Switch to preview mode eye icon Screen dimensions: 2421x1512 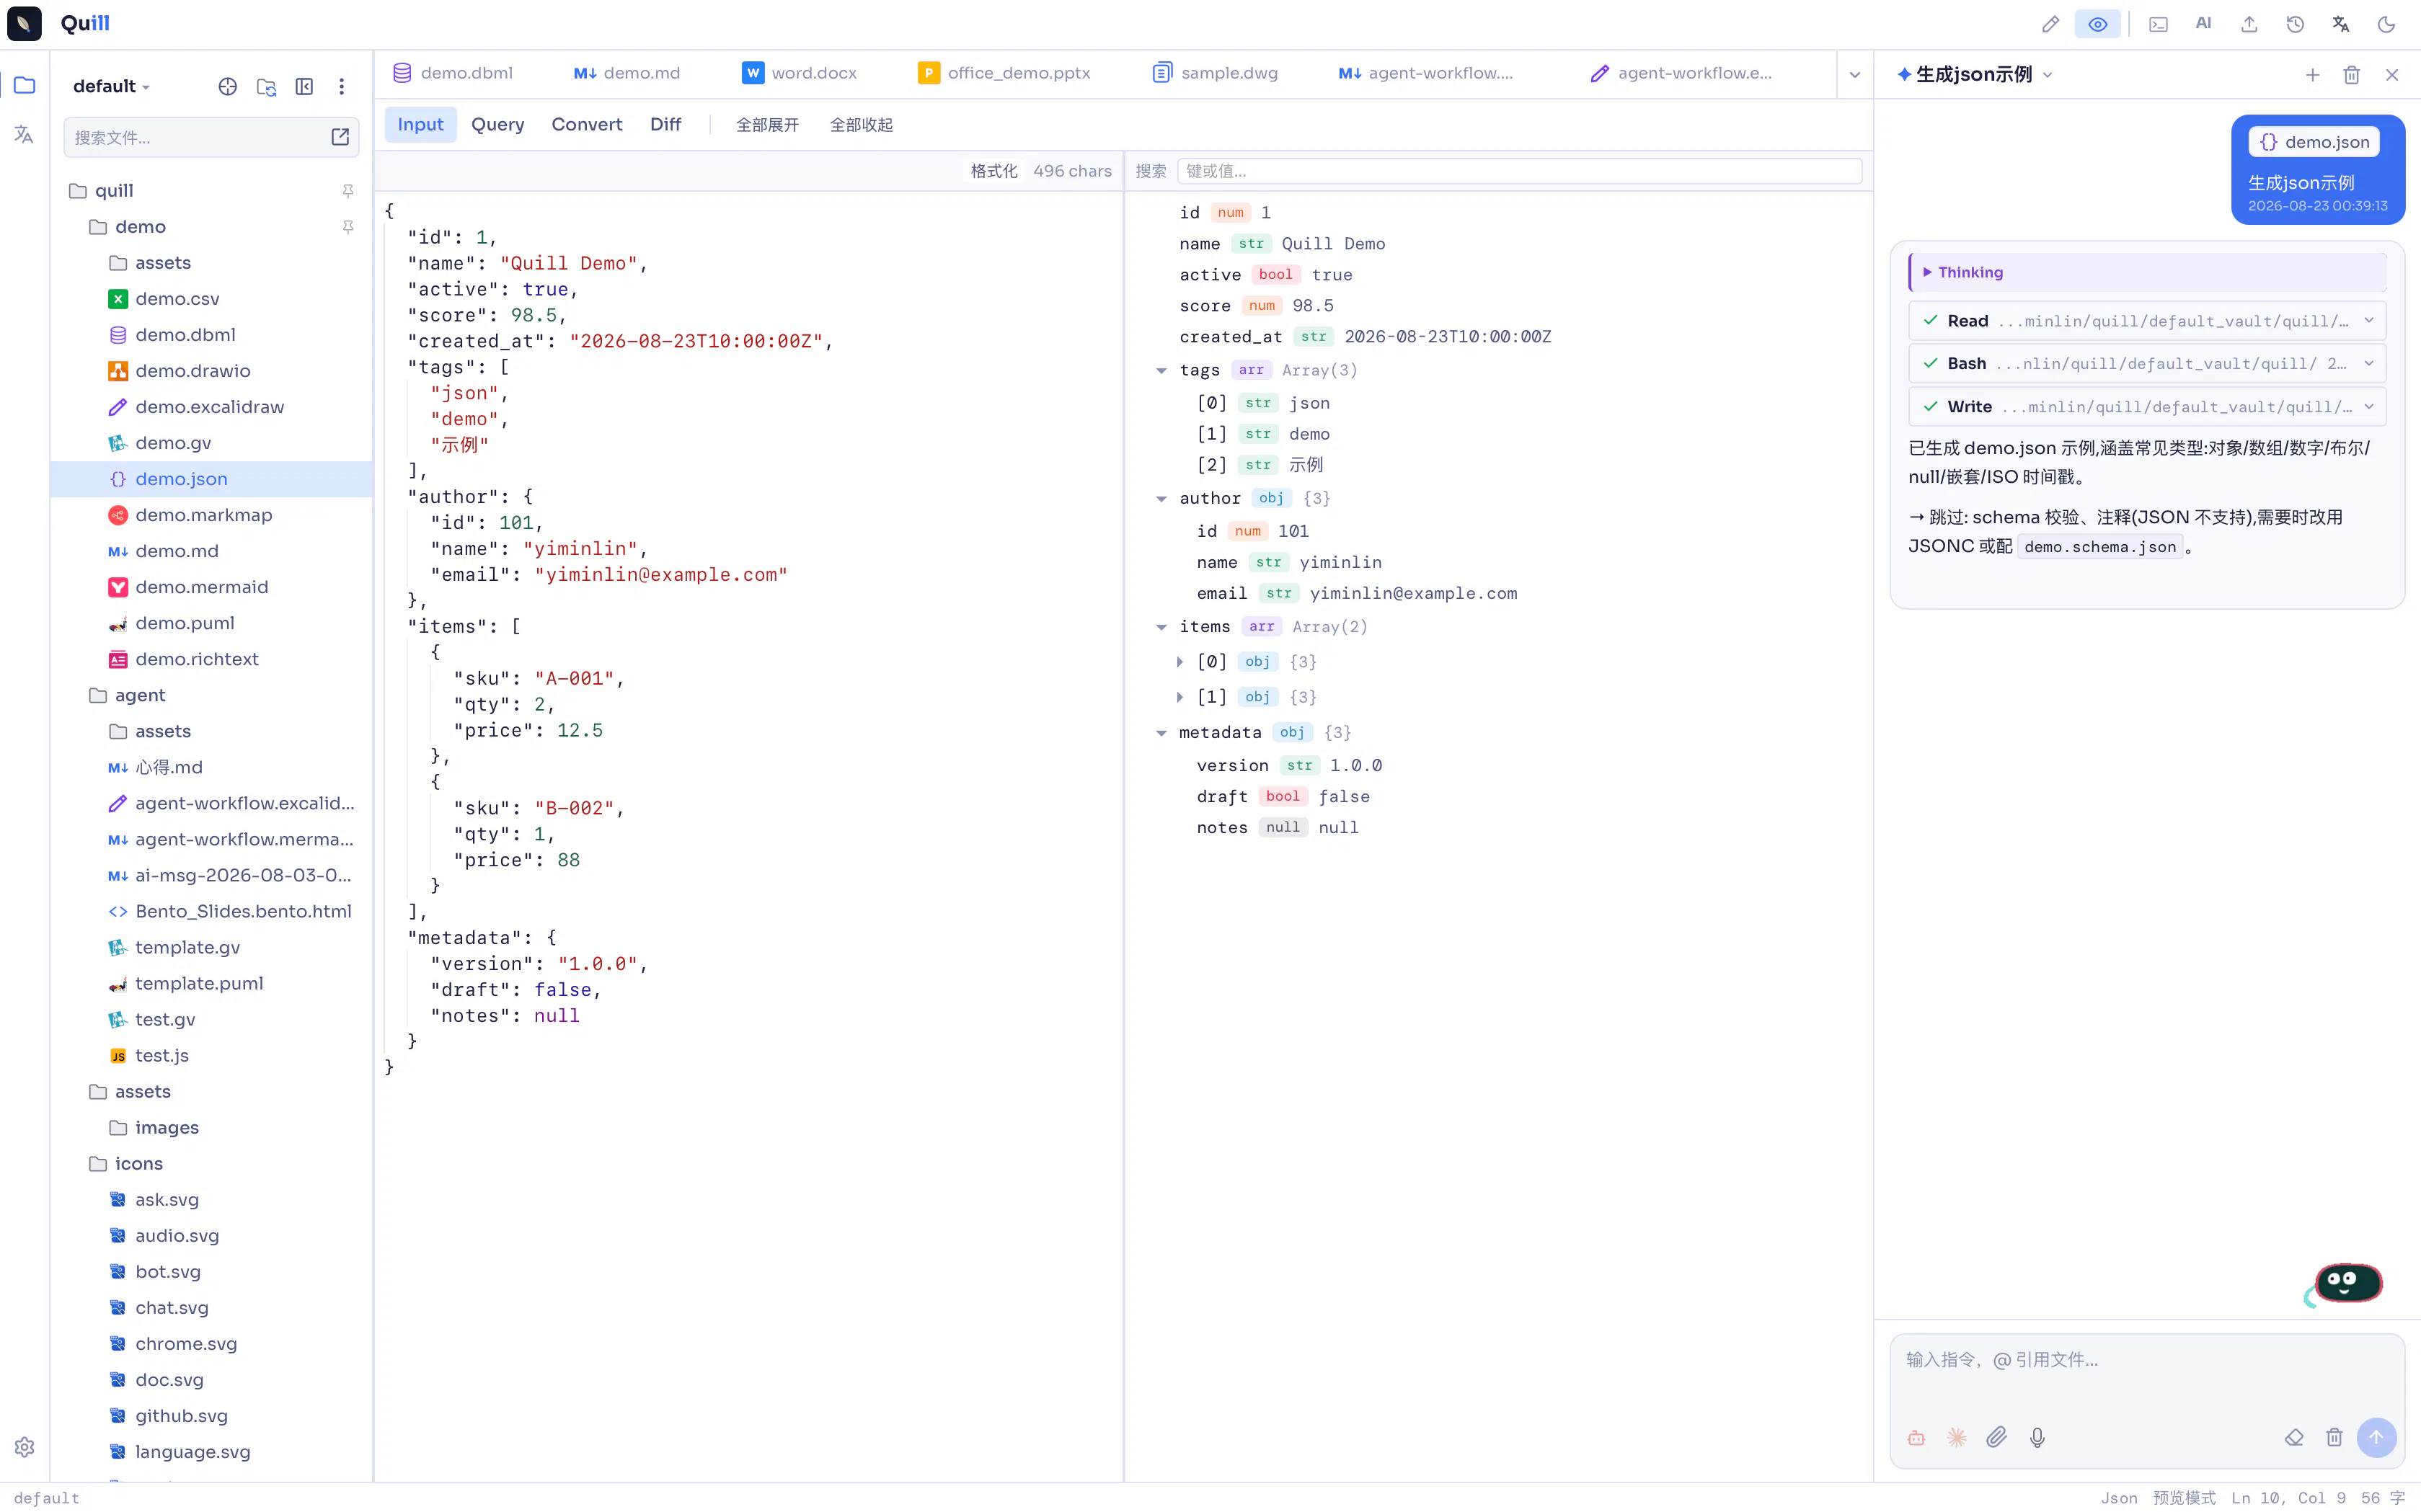pyautogui.click(x=2097, y=24)
